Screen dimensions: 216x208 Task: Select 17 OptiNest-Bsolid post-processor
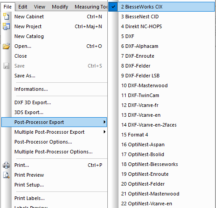[x=161, y=154]
